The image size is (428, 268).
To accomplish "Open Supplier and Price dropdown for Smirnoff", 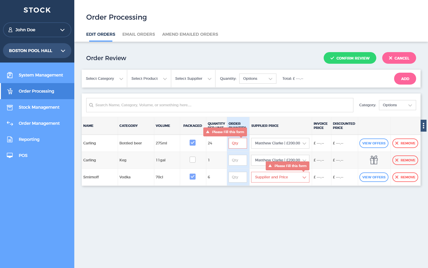I will coord(280,177).
